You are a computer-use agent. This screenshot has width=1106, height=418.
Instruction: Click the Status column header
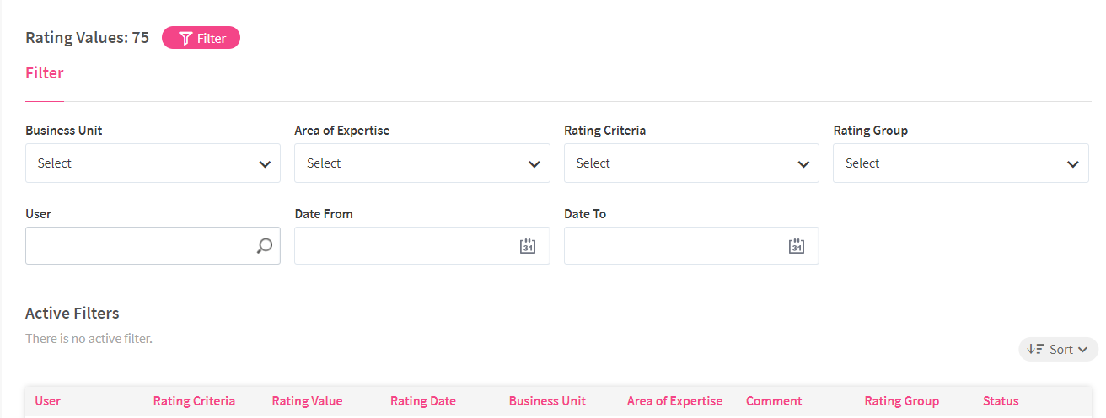(1001, 401)
